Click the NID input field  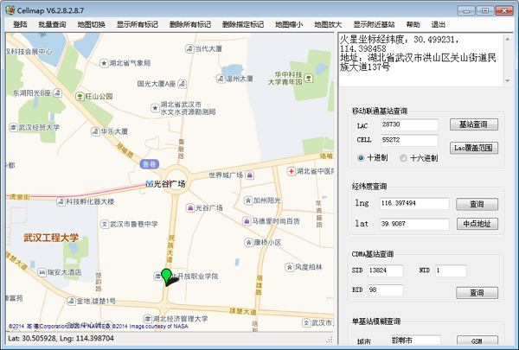pos(451,270)
